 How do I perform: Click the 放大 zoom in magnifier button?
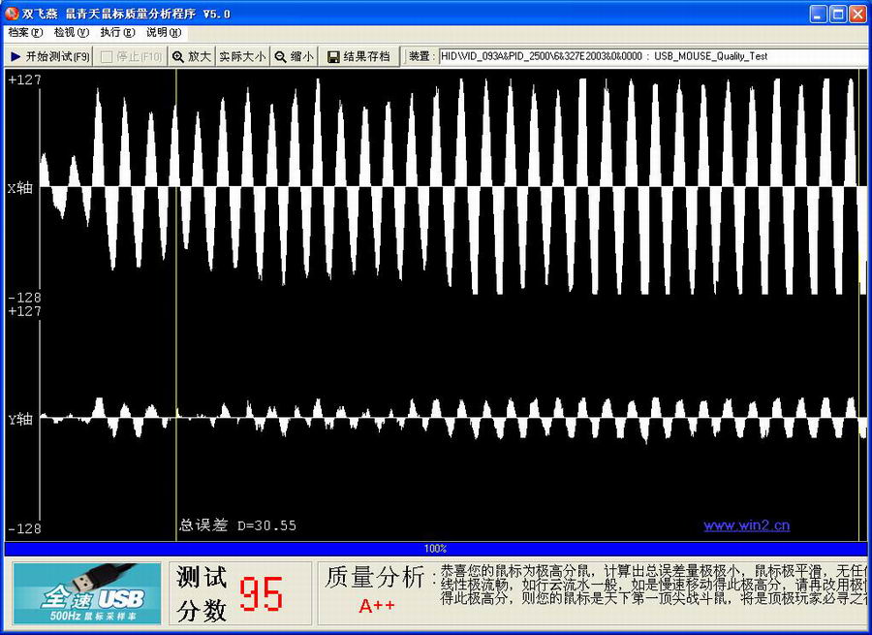pyautogui.click(x=191, y=56)
